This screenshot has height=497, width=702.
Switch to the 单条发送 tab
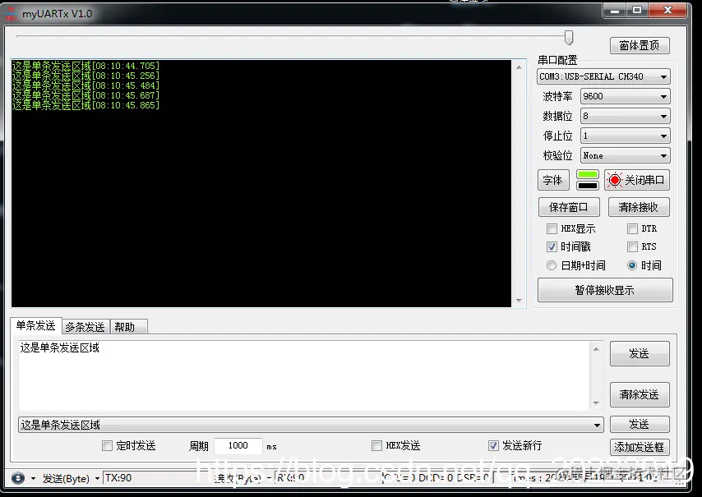pyautogui.click(x=36, y=325)
